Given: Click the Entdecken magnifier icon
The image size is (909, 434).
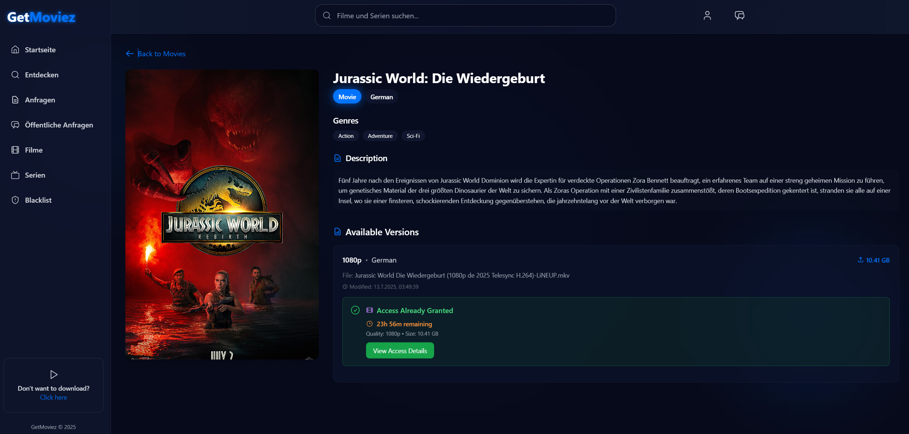Looking at the screenshot, I should coord(15,74).
